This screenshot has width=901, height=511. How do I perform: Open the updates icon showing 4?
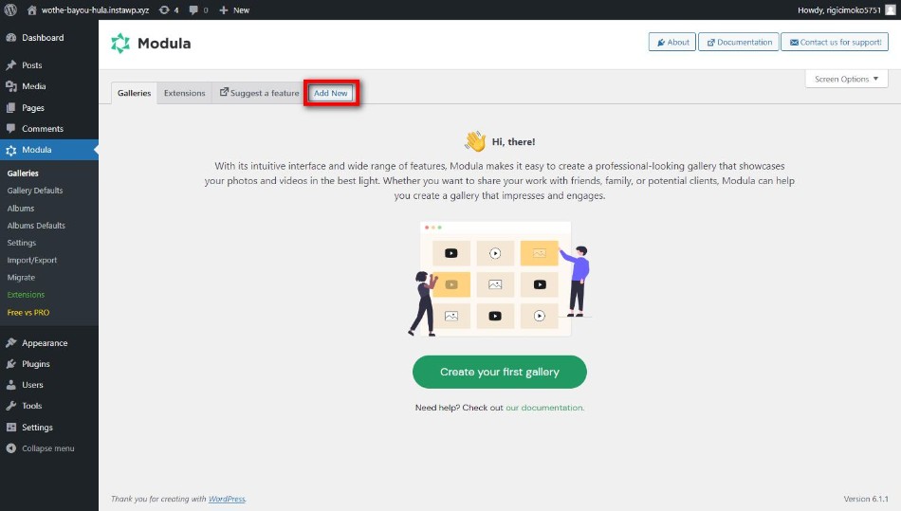tap(170, 9)
